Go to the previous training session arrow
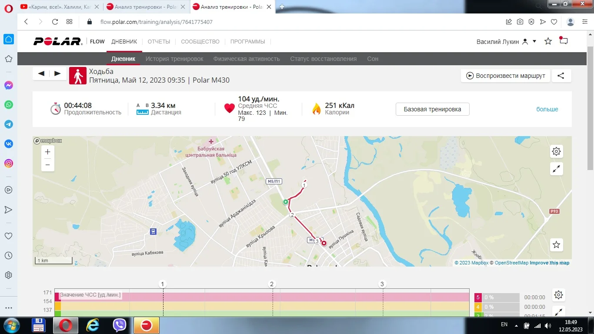The image size is (594, 334). [x=41, y=73]
